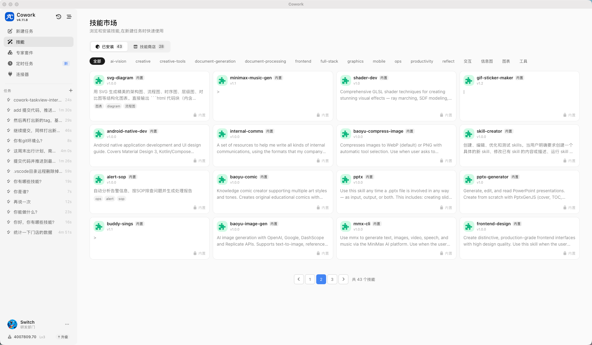Click the internal-comms puzzle icon
The image size is (592, 345).
[222, 134]
